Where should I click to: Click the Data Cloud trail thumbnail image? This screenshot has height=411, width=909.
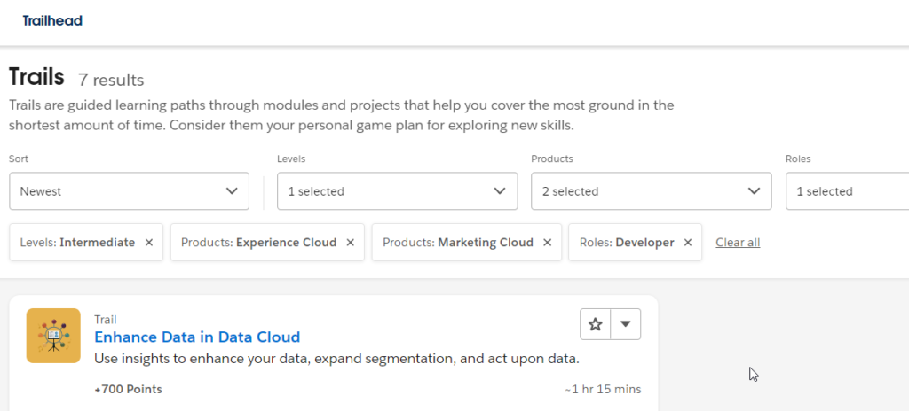(x=53, y=335)
